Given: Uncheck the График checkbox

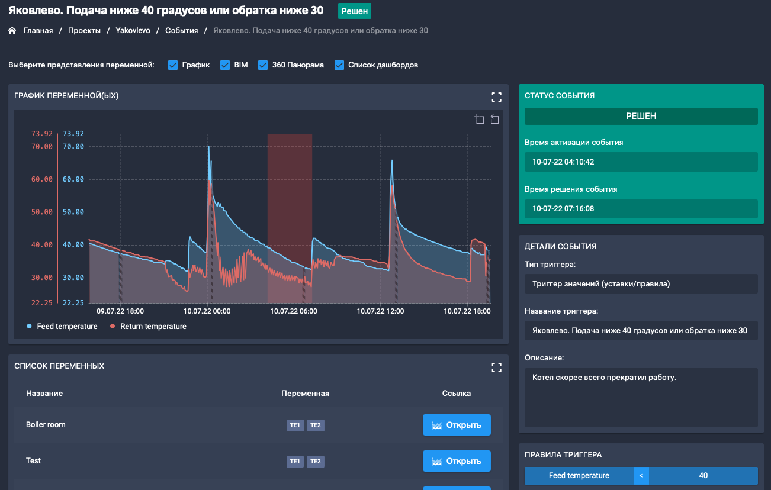Looking at the screenshot, I should [x=173, y=65].
